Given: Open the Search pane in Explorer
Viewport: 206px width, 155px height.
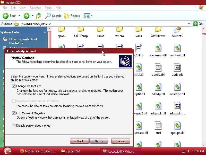Looking at the screenshot, I should coord(53,16).
